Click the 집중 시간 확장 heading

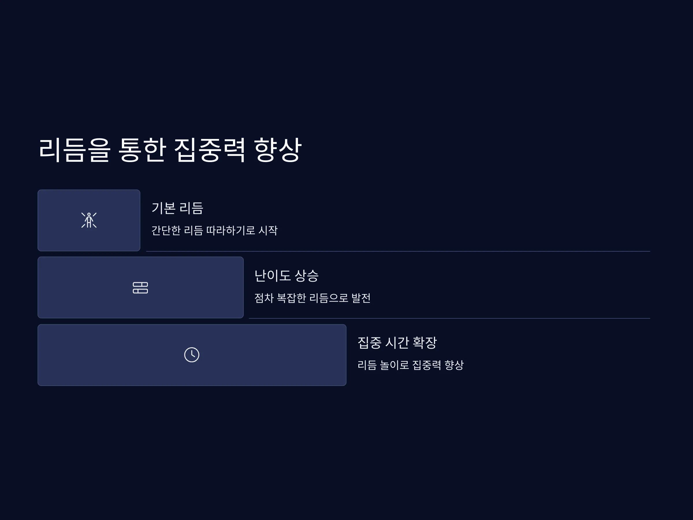click(x=397, y=343)
